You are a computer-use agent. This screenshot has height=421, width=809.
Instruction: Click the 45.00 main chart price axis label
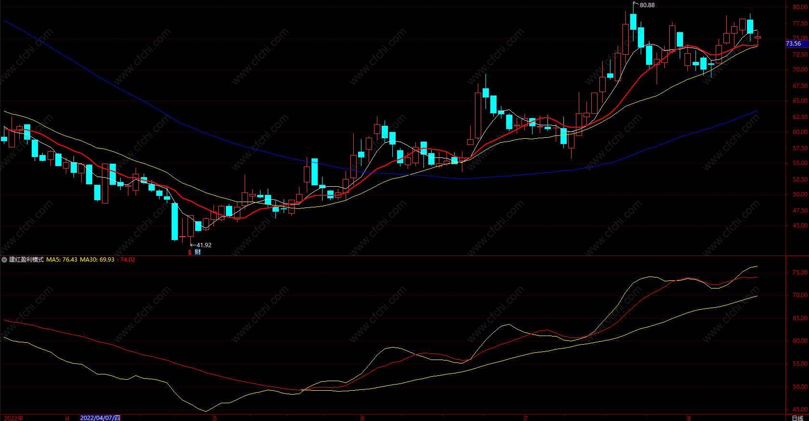[x=800, y=226]
